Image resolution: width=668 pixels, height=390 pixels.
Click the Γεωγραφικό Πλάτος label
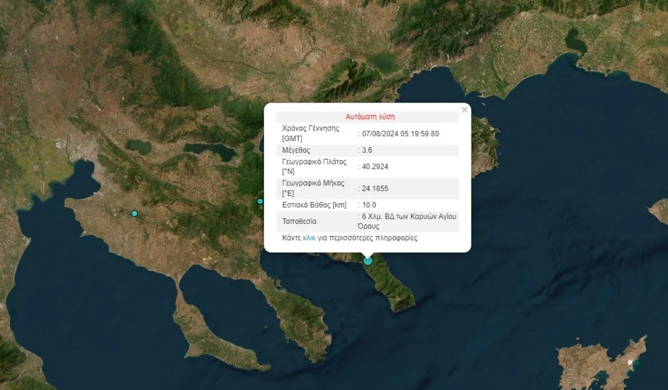(x=314, y=162)
